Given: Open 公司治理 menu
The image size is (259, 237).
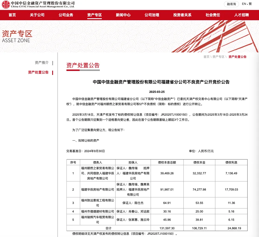Looking at the screenshot, I should pyautogui.click(x=152, y=15).
